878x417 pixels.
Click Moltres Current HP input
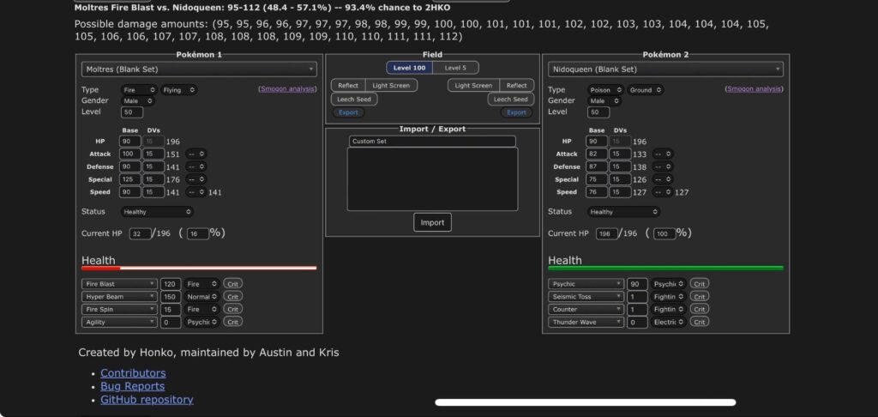(x=140, y=233)
